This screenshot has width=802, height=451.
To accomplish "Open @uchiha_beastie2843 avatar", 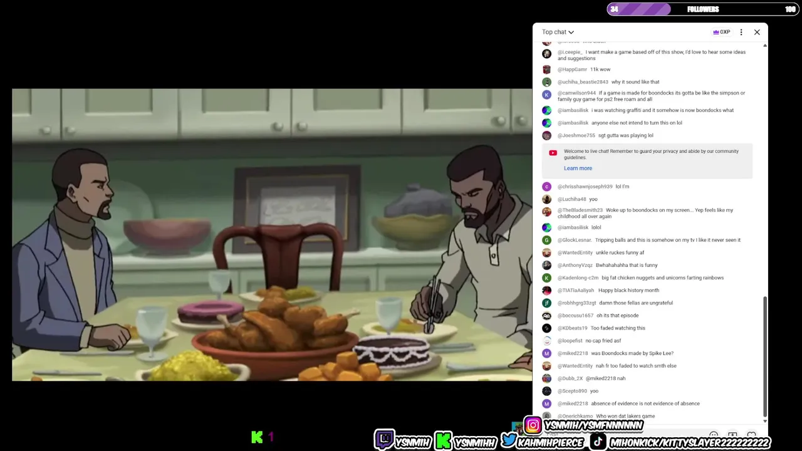I will pos(546,82).
